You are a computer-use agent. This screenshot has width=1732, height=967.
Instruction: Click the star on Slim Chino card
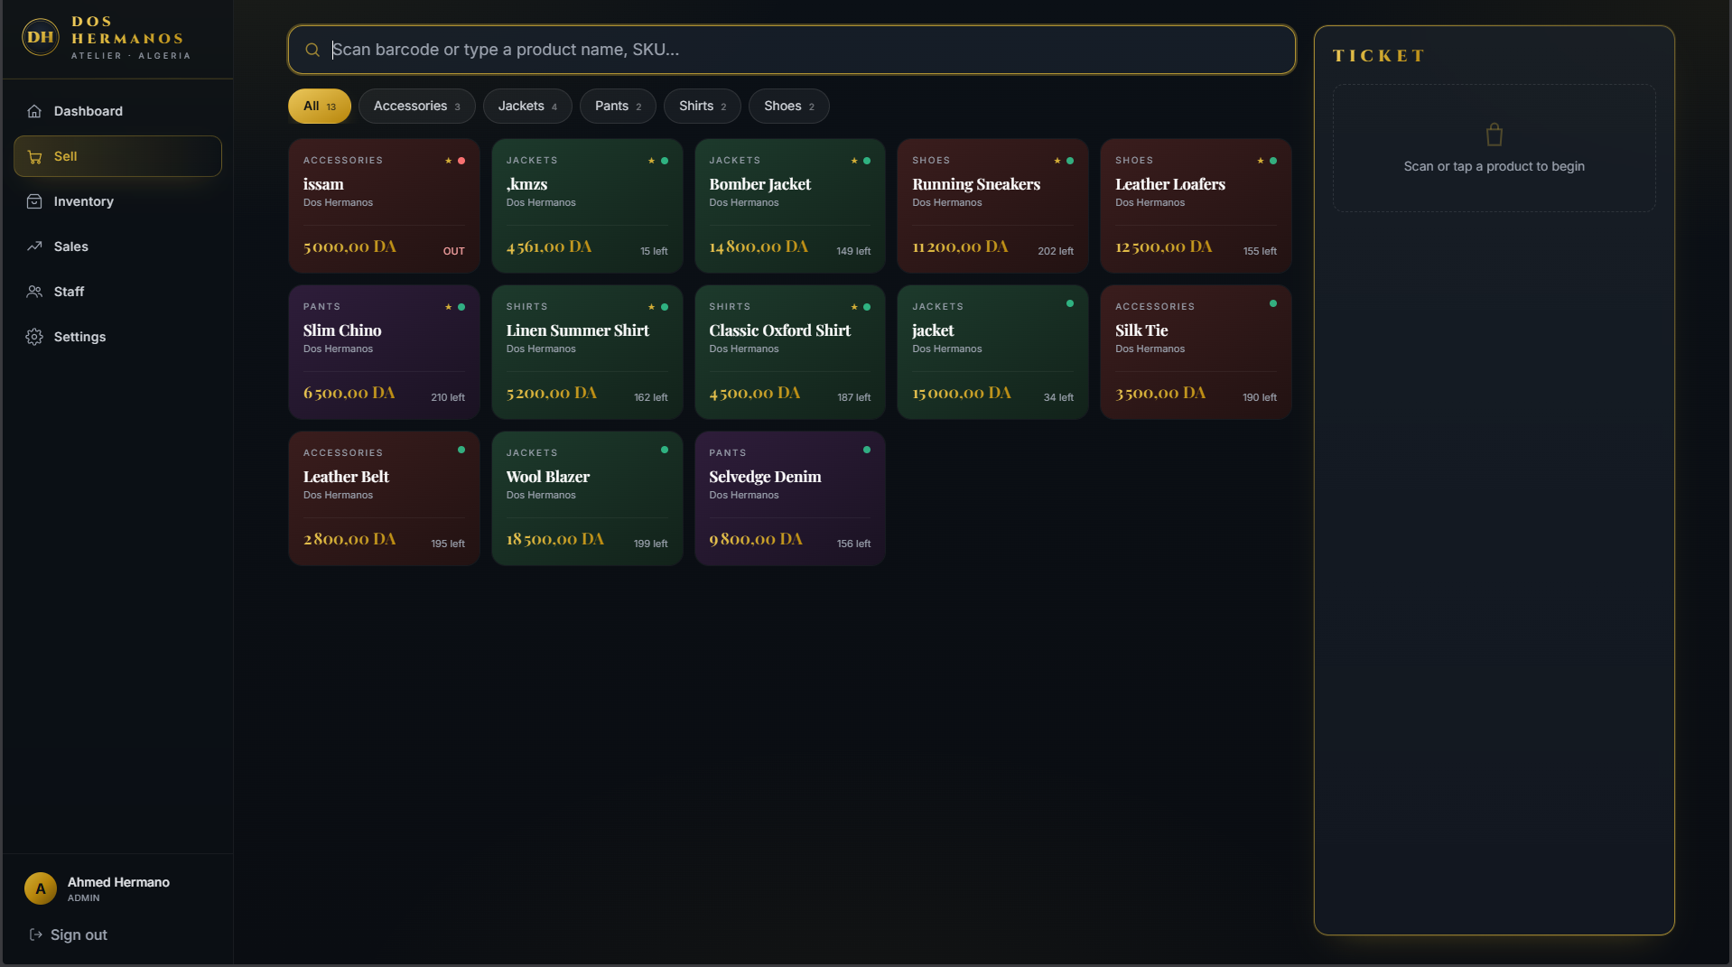click(x=448, y=307)
